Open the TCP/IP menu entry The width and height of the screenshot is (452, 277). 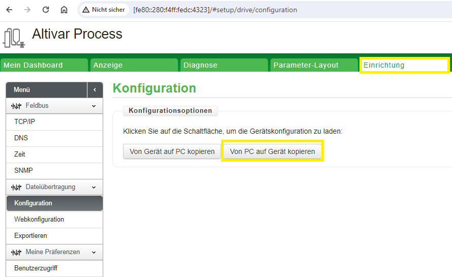coord(54,122)
